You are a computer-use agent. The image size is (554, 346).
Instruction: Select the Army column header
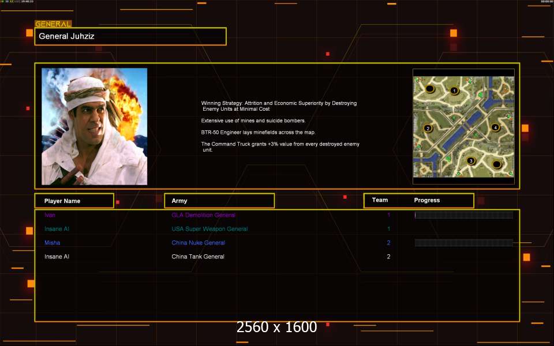[219, 201]
